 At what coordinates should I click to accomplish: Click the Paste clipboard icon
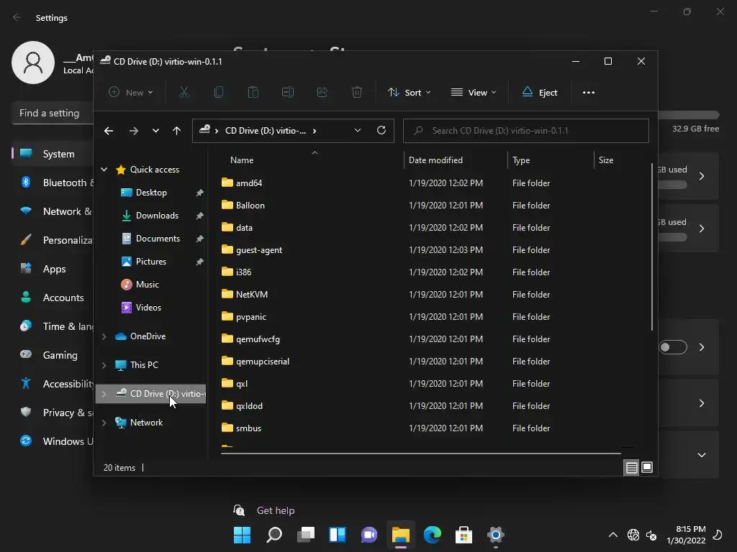pos(253,93)
